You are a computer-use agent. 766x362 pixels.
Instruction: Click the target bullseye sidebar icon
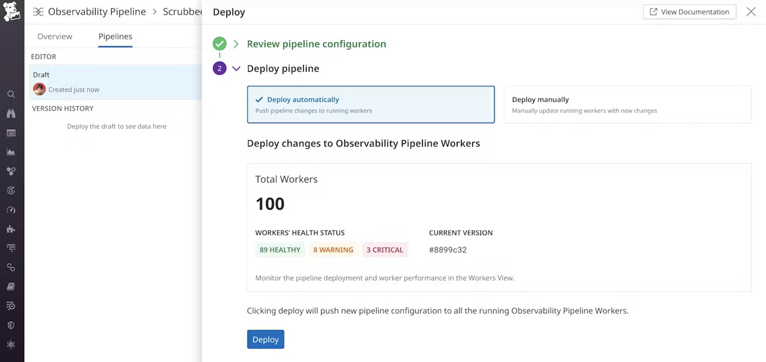(x=11, y=190)
